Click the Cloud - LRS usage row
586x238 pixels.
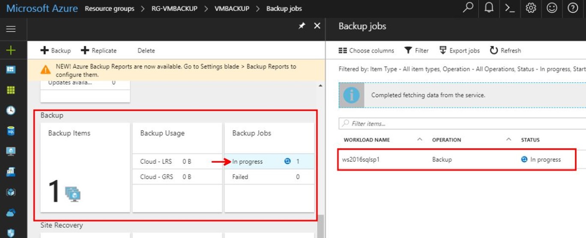coord(177,161)
